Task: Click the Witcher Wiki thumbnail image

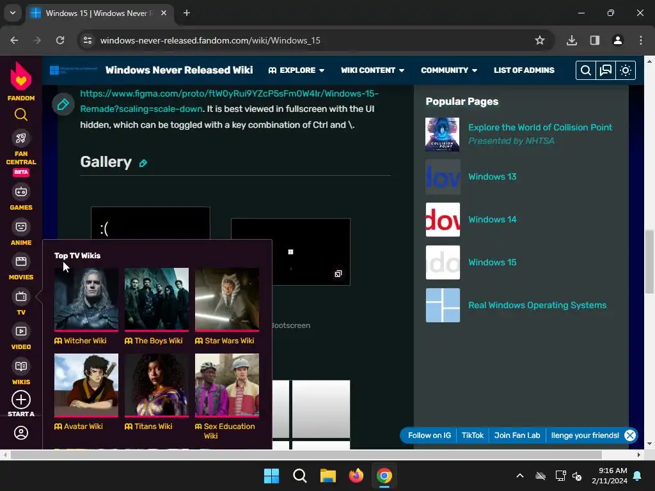Action: coord(86,299)
